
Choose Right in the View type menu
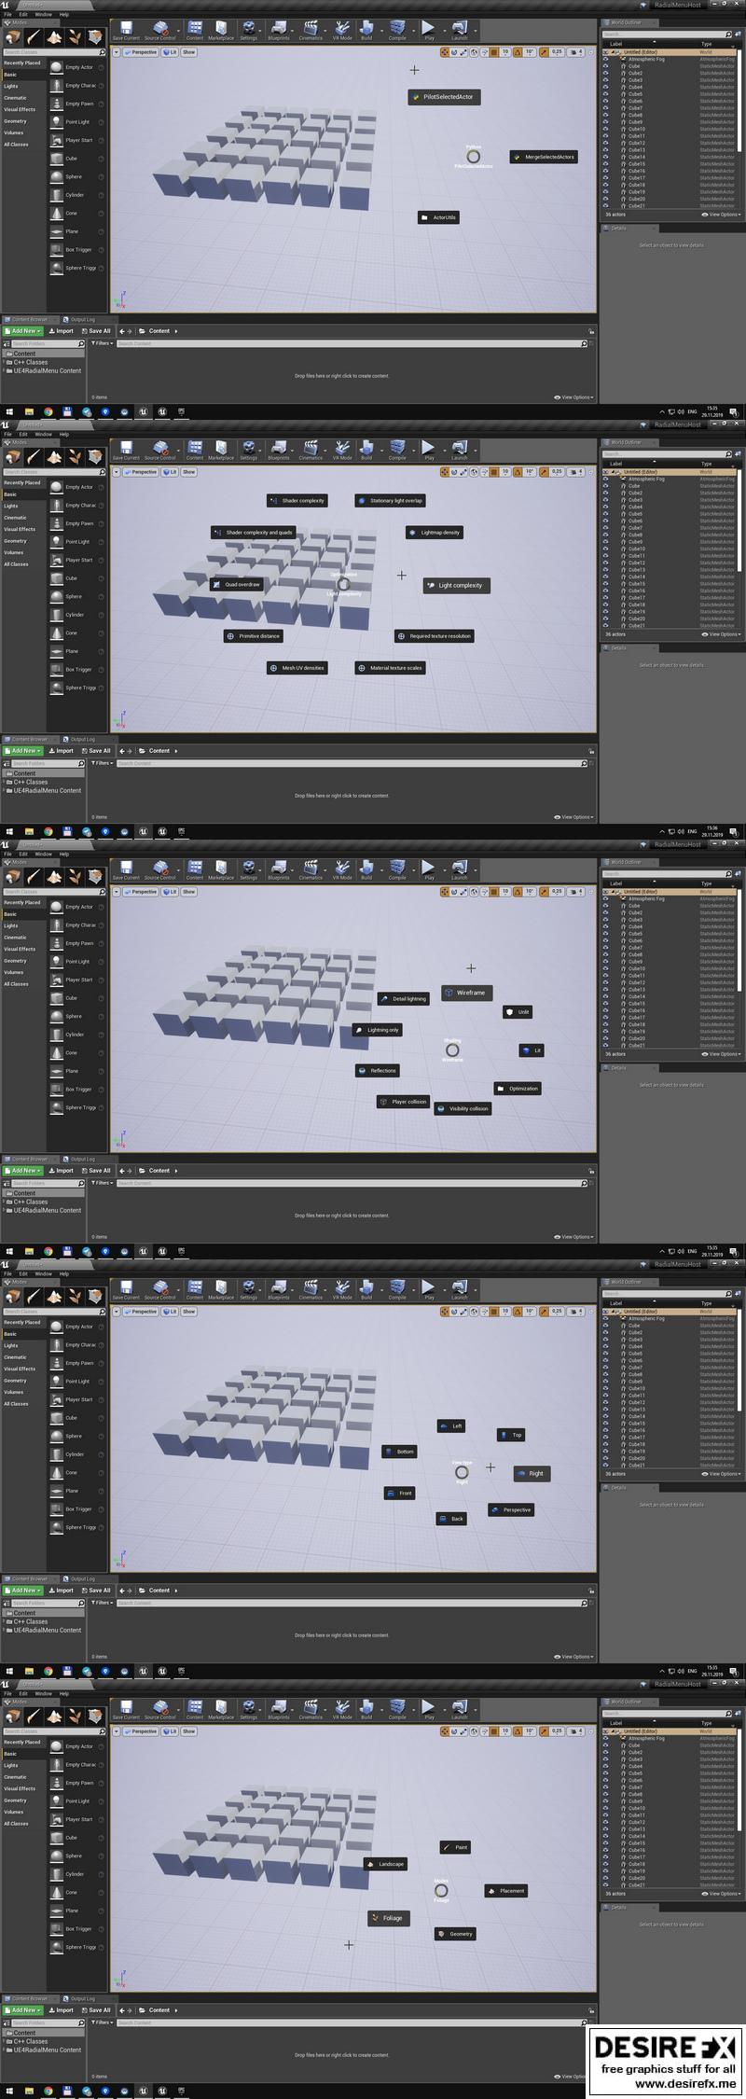(x=532, y=1474)
